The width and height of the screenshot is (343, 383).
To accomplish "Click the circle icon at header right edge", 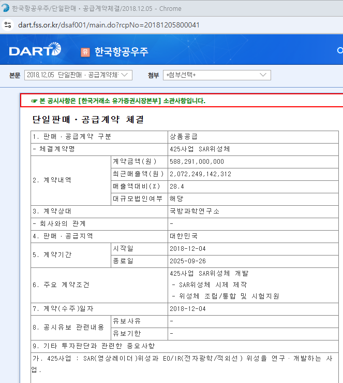I will (340, 50).
